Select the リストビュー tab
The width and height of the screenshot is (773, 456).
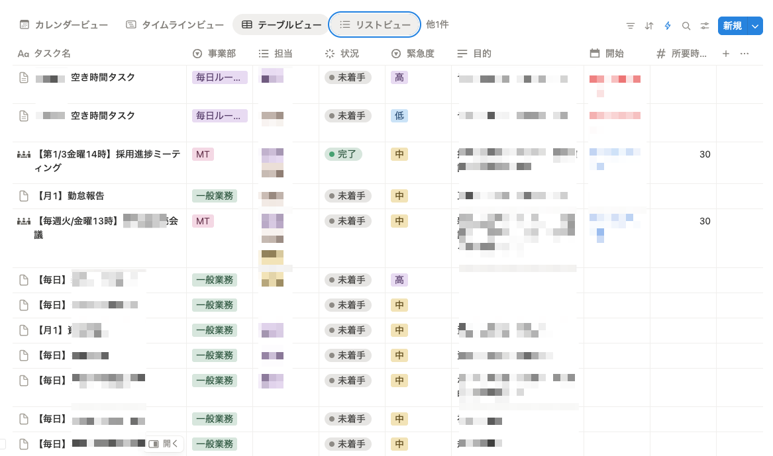tap(375, 24)
